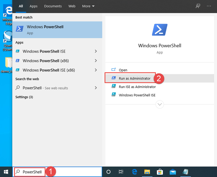217x177 pixels.
Task: Click the Run ISE as Administrator icon
Action: 114,86
